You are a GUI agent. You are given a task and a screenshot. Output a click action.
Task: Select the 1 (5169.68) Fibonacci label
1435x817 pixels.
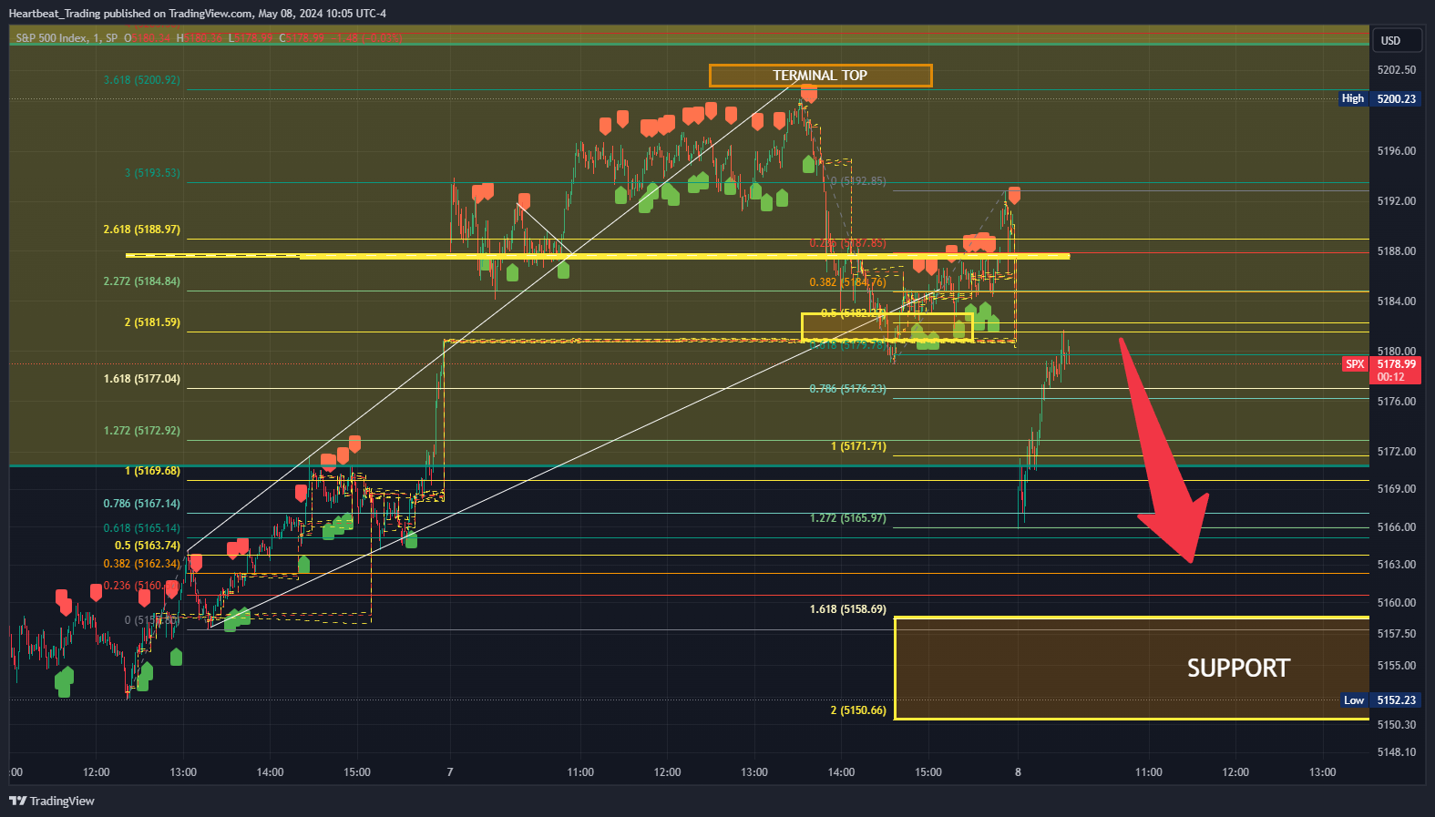coord(152,471)
